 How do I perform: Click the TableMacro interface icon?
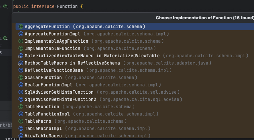pos(21,121)
